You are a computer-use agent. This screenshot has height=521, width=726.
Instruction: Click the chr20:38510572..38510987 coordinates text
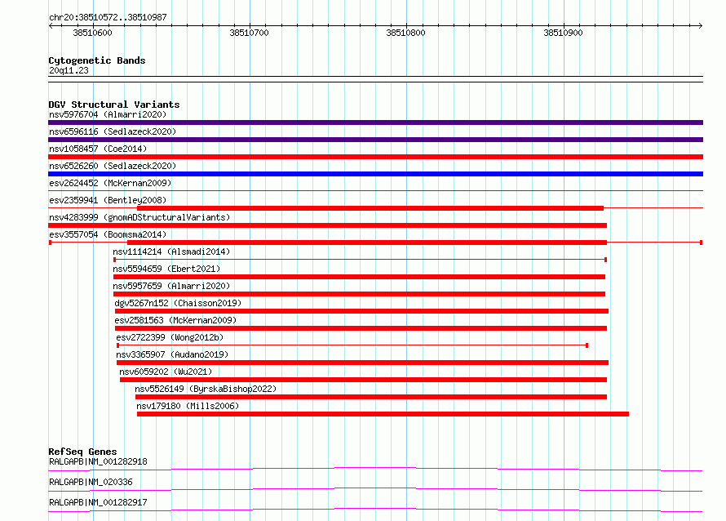tap(108, 17)
